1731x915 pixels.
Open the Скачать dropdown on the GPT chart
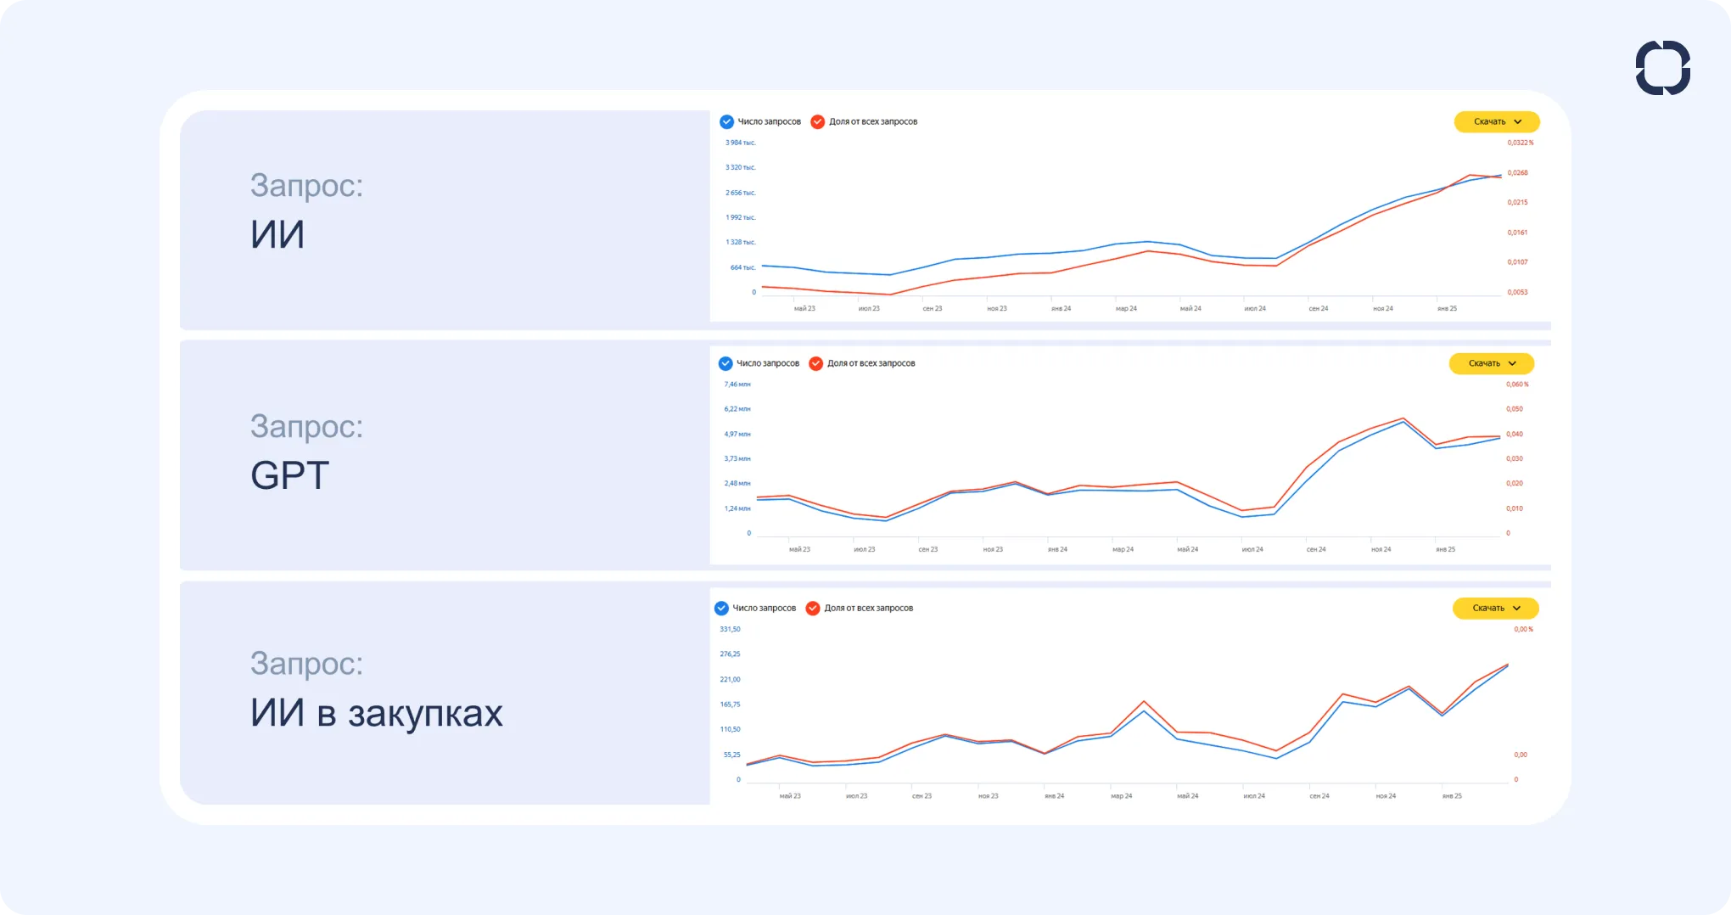point(1491,363)
